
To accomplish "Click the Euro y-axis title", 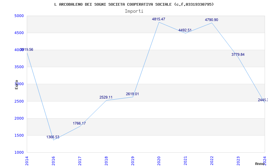I will tap(16, 85).
